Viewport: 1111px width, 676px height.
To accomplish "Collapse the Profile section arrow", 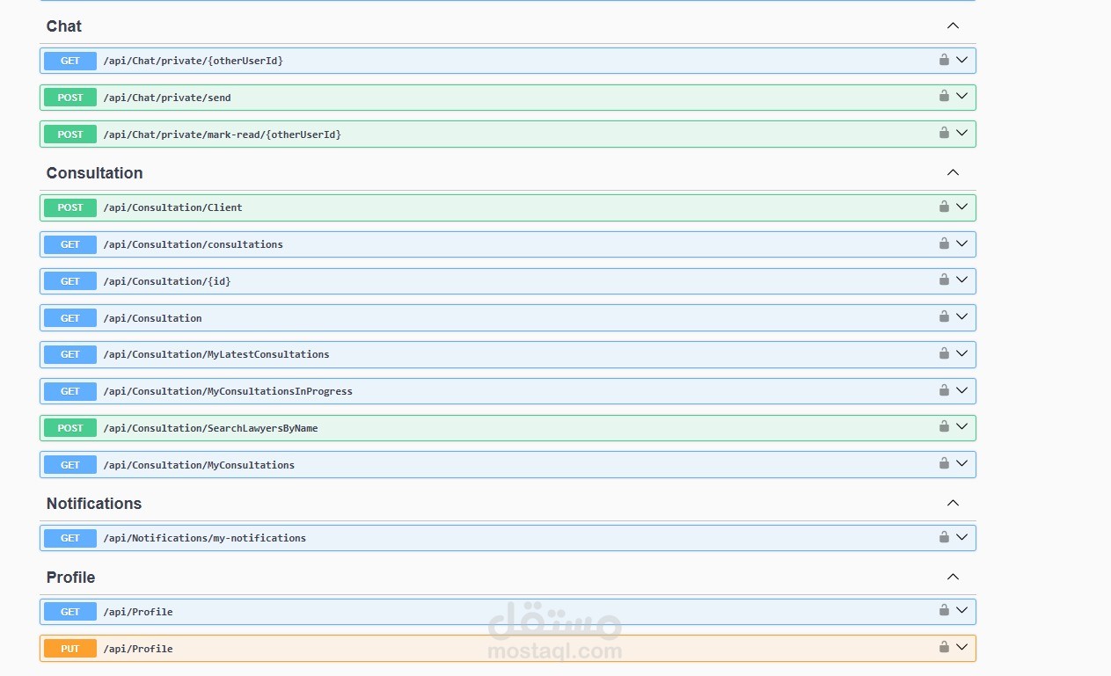I will click(x=953, y=577).
